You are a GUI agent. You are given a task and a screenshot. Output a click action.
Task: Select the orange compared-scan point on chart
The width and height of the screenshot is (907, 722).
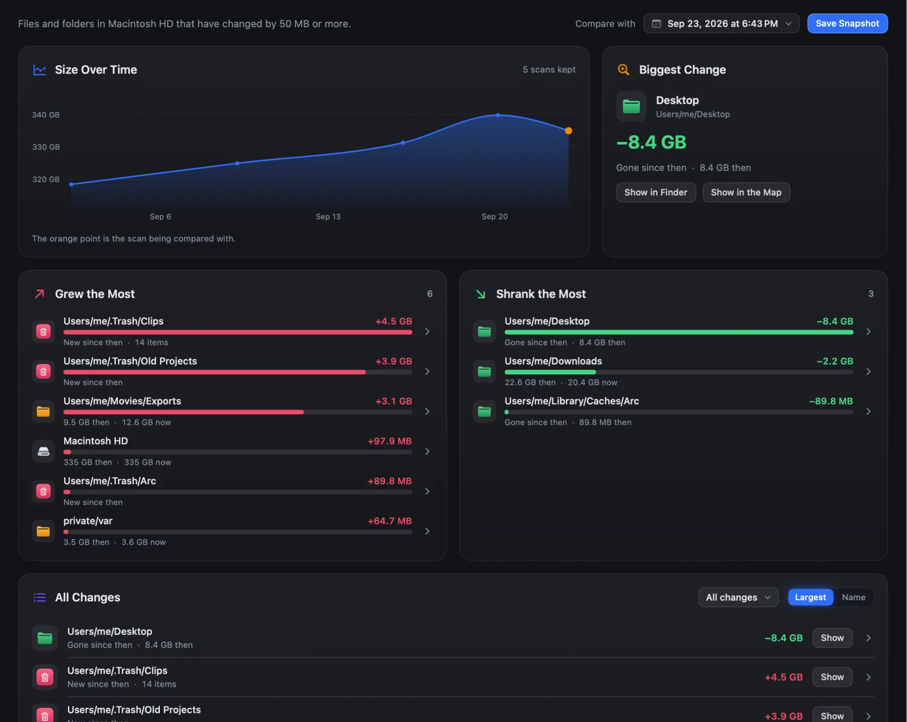click(x=569, y=131)
